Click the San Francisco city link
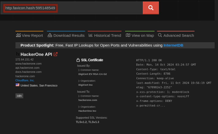The height and width of the screenshot is (134, 218). 48,85
